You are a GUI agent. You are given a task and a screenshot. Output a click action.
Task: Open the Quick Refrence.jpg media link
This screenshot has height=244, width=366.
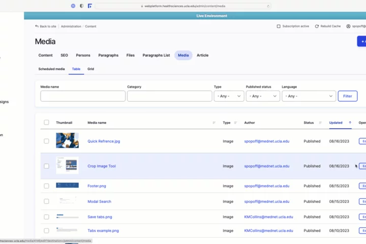click(104, 141)
